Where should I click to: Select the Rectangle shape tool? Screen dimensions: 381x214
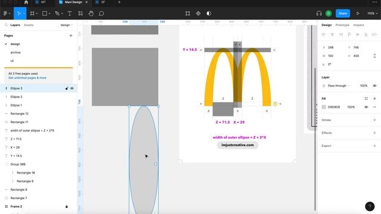45,14
